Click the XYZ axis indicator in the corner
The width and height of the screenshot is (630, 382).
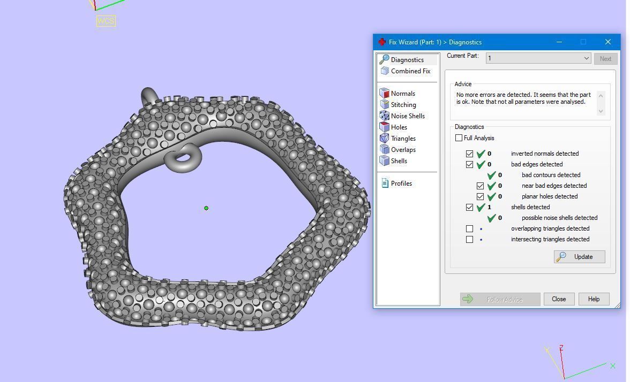(579, 361)
